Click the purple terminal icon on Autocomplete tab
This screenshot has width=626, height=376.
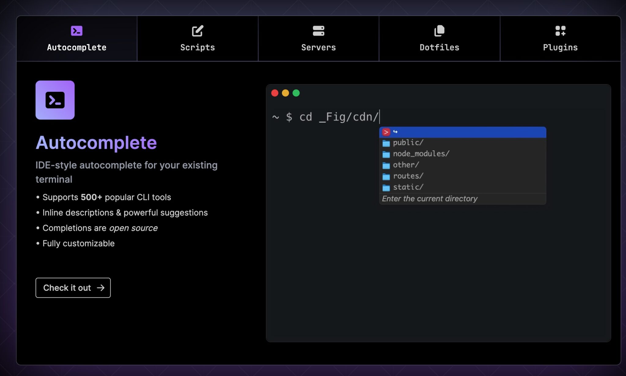click(76, 31)
